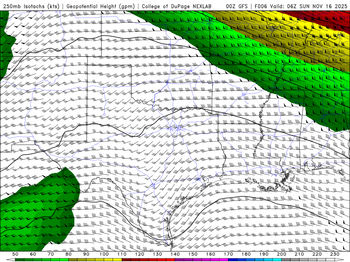This screenshot has width=350, height=262.
Task: Click the 'Geopotential Height (gpm)' header label
Action: (x=101, y=6)
